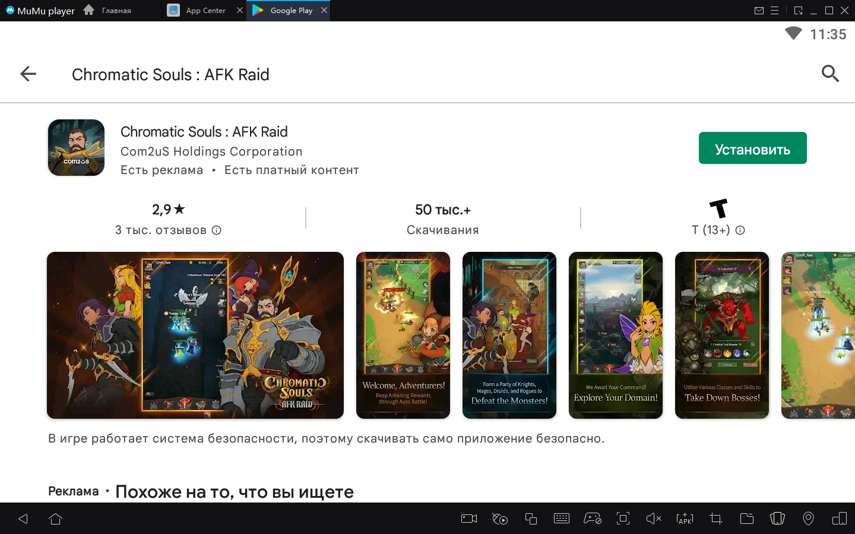
Task: Click the green Установить install button
Action: click(752, 148)
